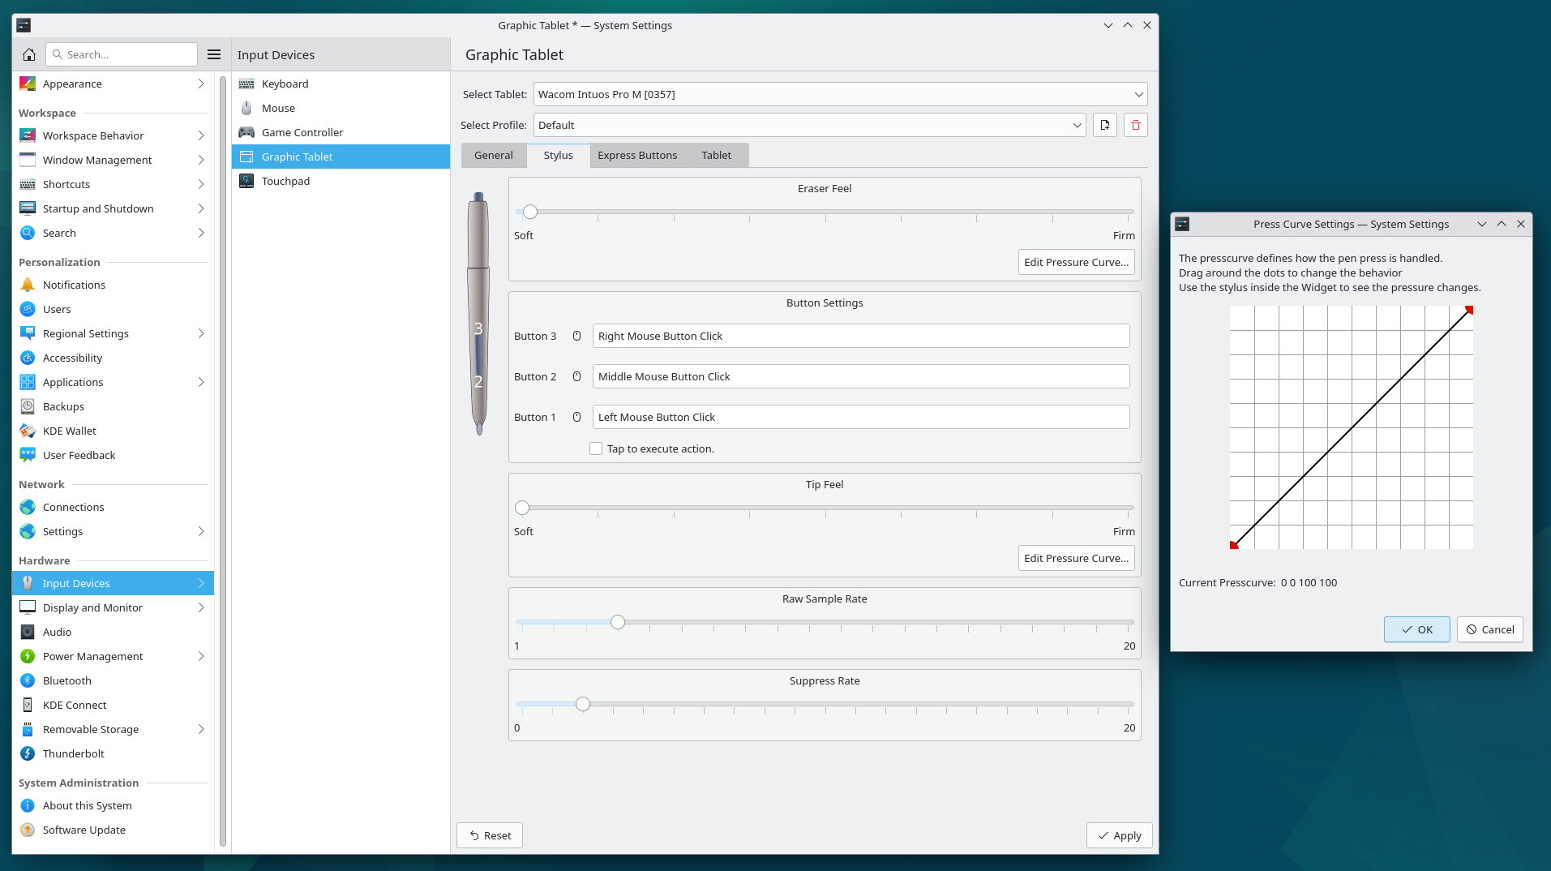Click the Right Mouse Button Click field
The image size is (1551, 871).
tap(861, 336)
